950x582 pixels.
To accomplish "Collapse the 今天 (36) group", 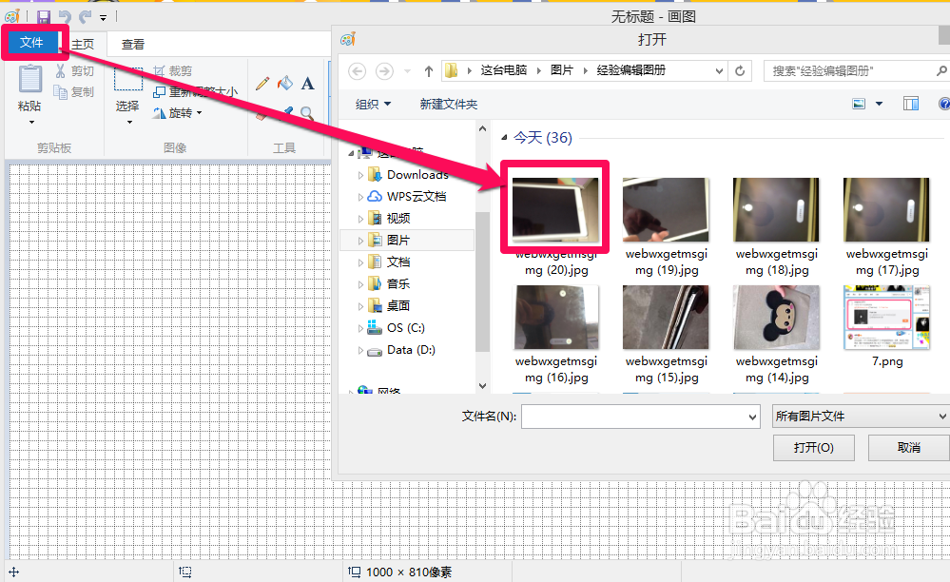I will coord(504,138).
